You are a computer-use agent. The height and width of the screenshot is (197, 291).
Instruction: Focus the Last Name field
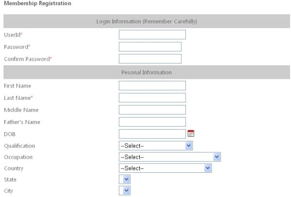152,98
